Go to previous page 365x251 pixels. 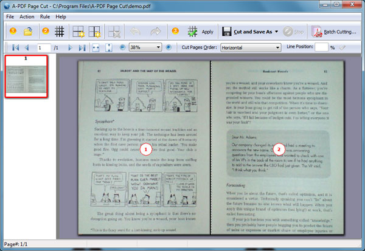pyautogui.click(x=27, y=47)
